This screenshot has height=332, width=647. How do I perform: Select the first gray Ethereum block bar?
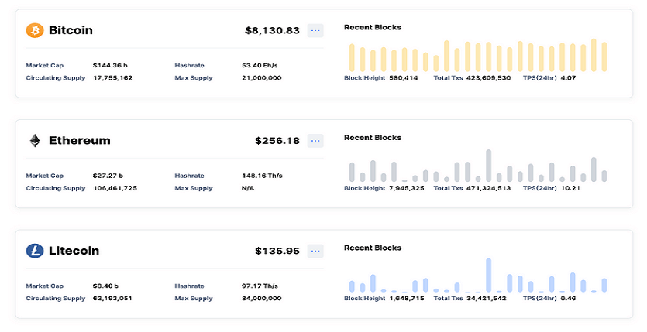pos(352,172)
